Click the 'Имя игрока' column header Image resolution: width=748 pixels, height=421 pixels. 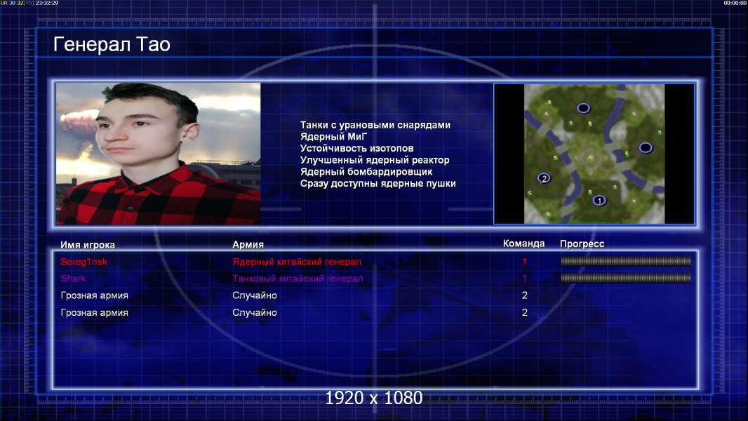pyautogui.click(x=87, y=245)
